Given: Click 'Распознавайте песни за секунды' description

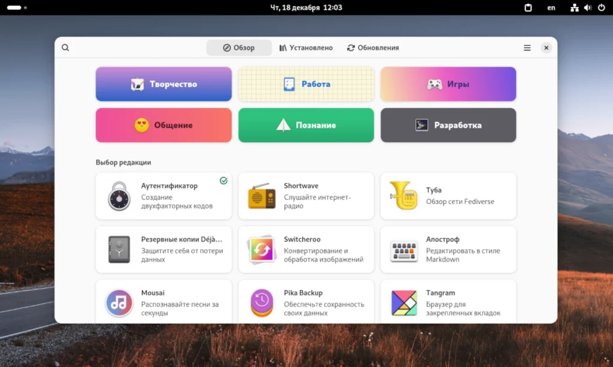Looking at the screenshot, I should pos(180,308).
